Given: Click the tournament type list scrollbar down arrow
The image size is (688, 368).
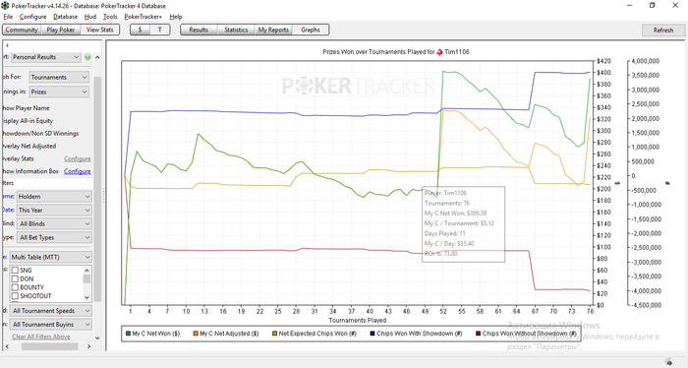Looking at the screenshot, I should (x=86, y=297).
